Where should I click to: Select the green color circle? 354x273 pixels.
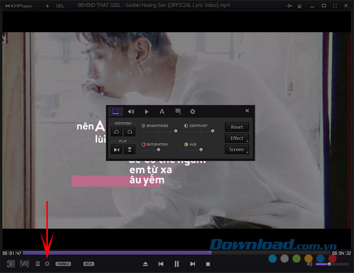[296, 258]
